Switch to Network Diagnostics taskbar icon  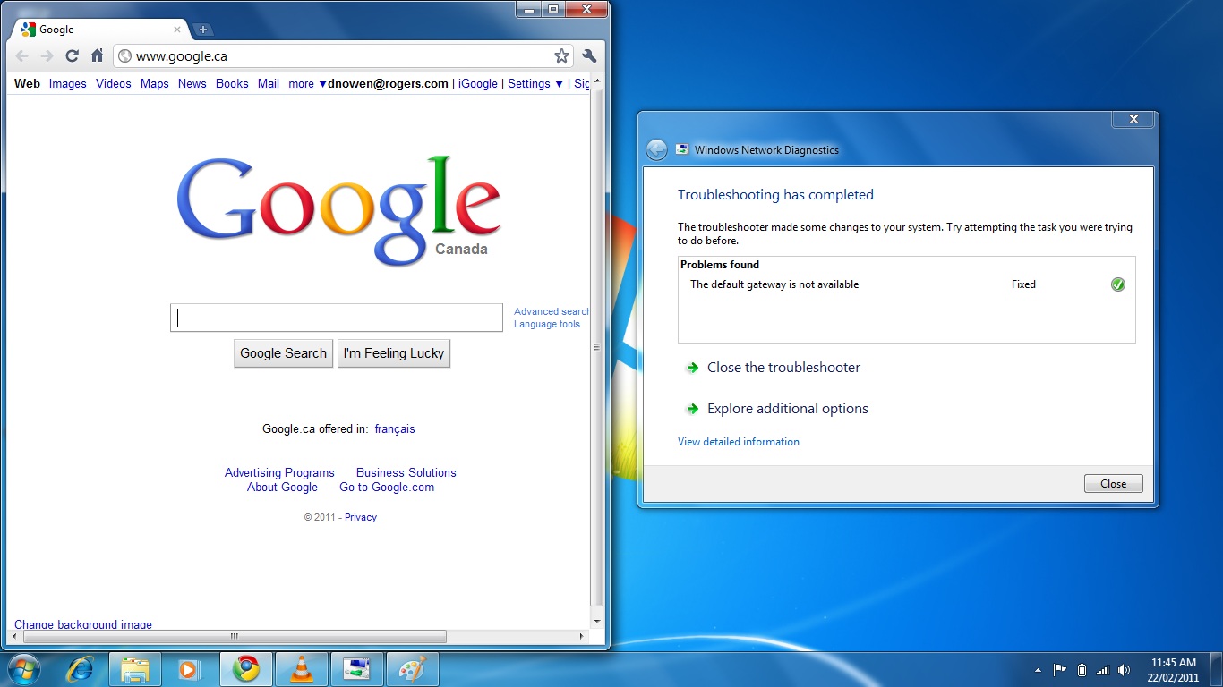tap(357, 669)
